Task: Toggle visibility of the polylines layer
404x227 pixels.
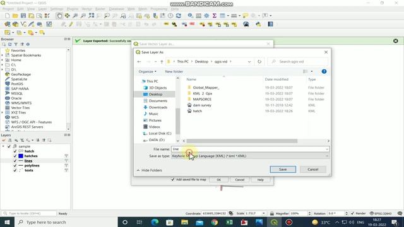Action: point(15,165)
